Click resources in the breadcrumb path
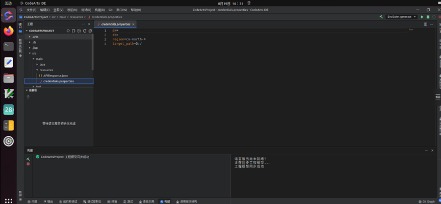Viewport: 441px width, 204px height. tap(76, 17)
